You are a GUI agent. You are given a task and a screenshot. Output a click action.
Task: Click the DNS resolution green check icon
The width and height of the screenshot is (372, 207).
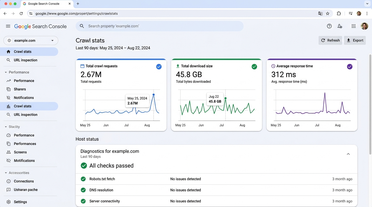(x=83, y=190)
